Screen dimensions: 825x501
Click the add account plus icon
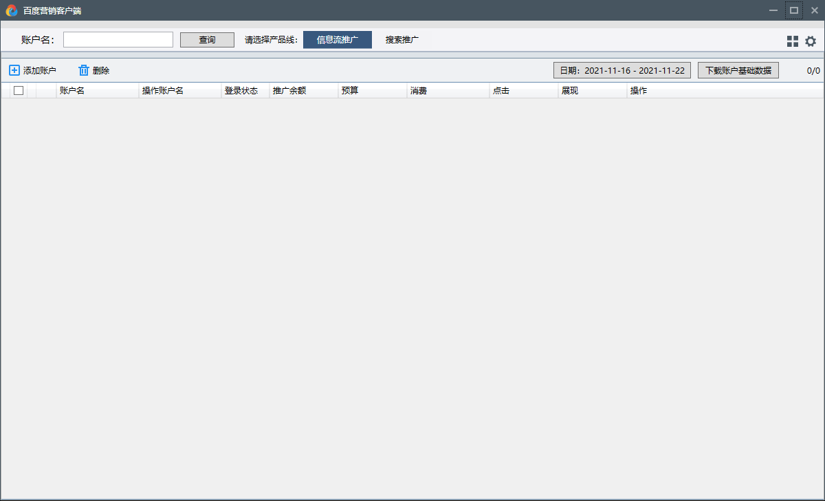(14, 70)
